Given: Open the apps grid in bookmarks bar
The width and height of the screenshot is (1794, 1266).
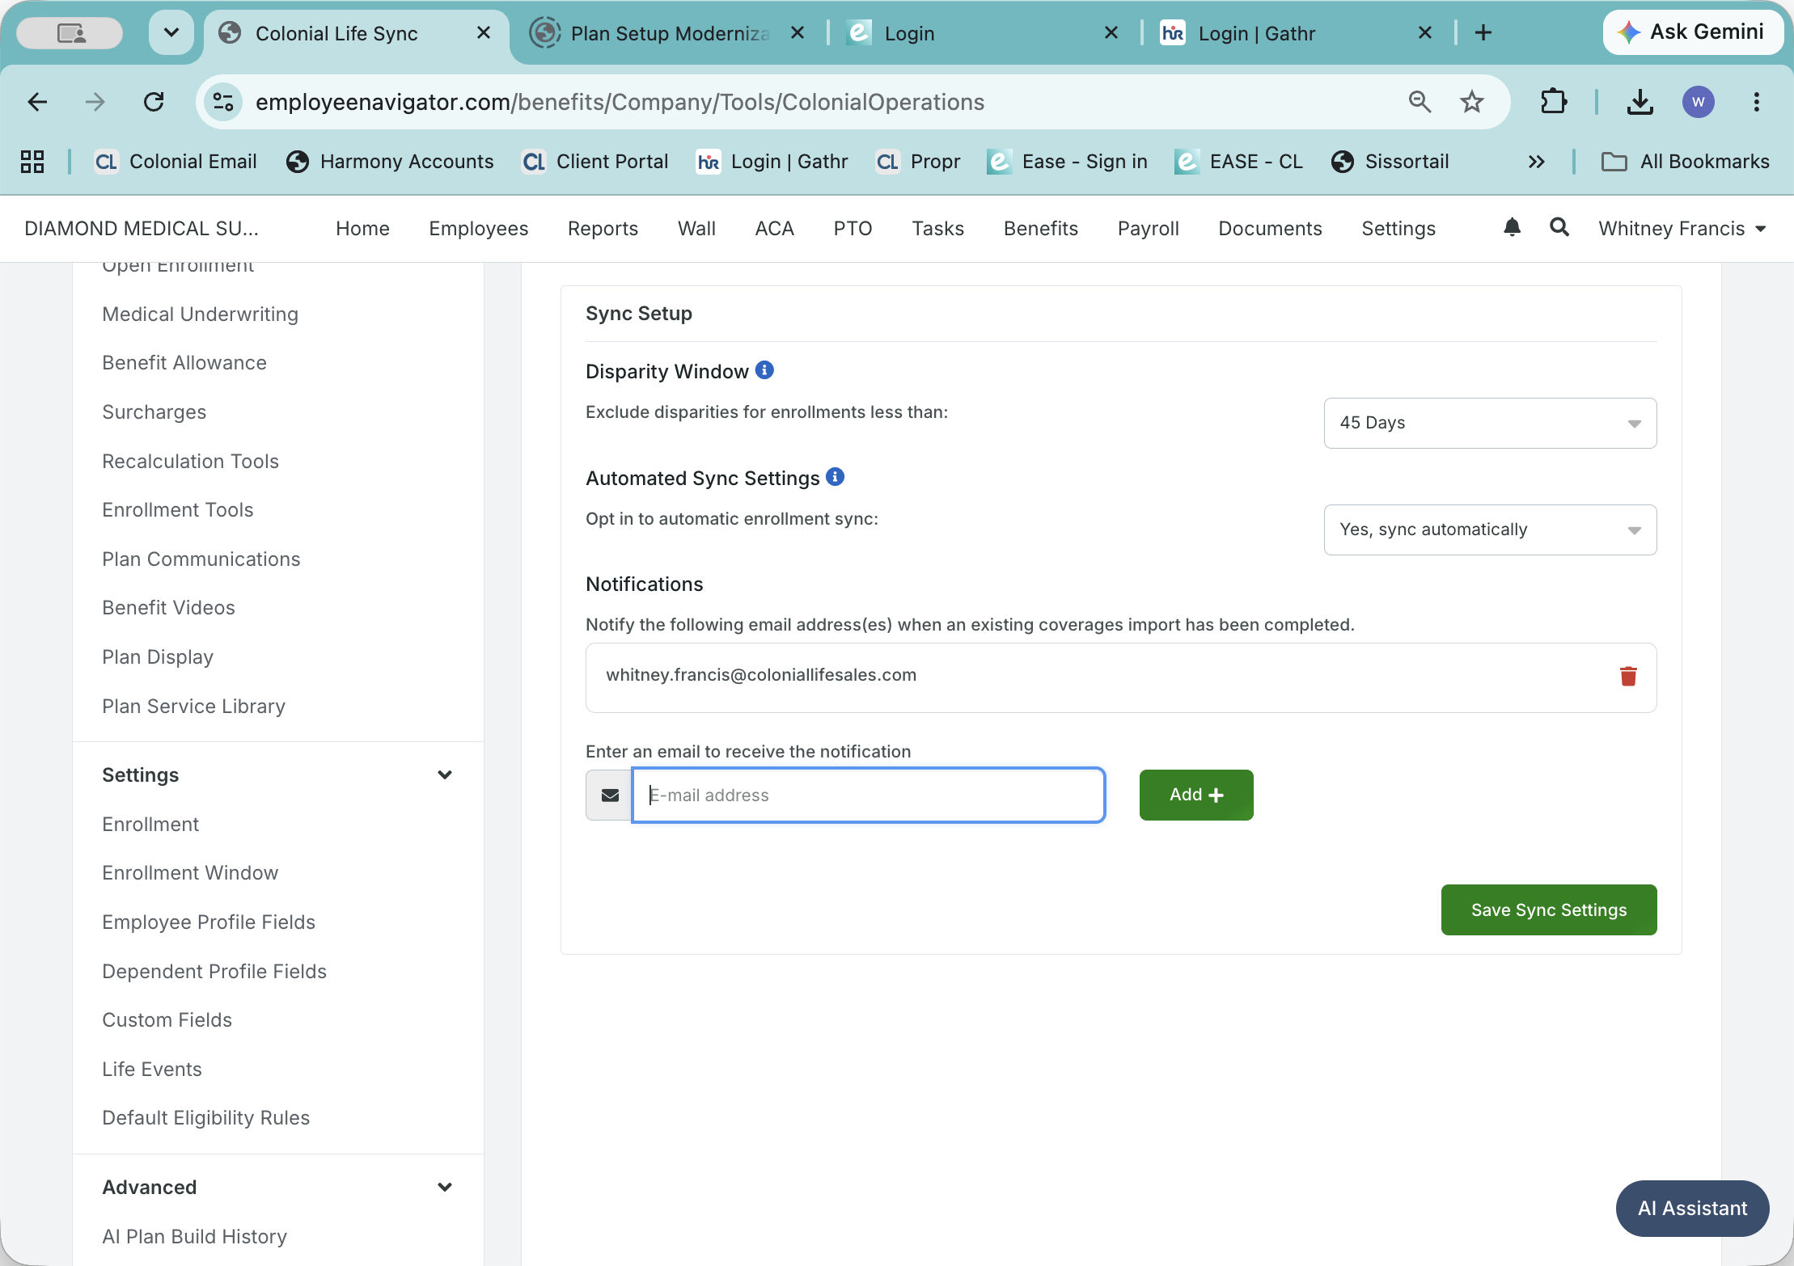Looking at the screenshot, I should pyautogui.click(x=32, y=162).
